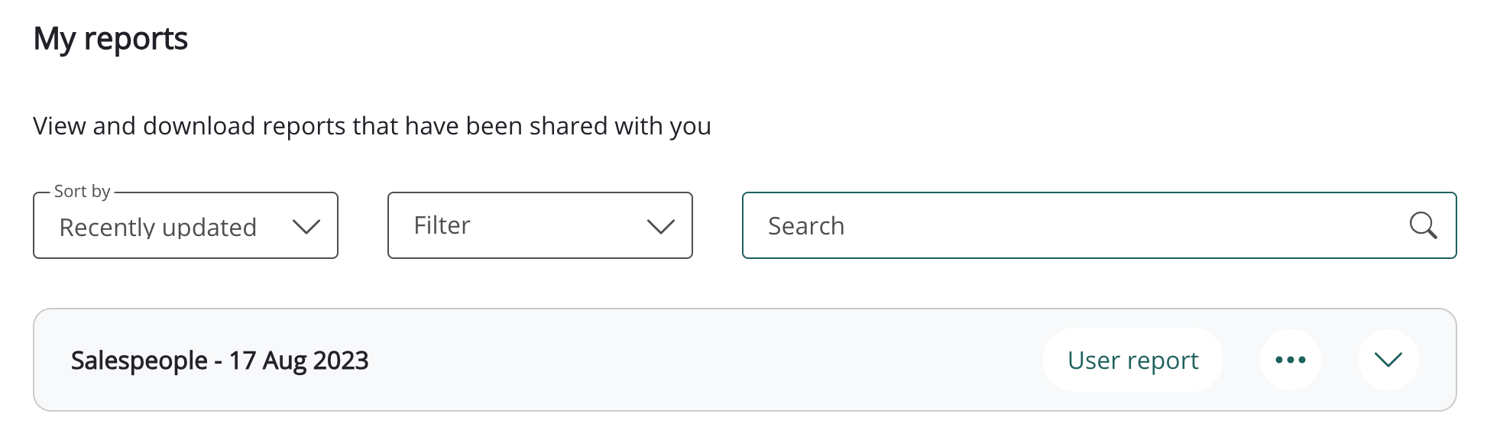Show more actions via the ellipsis button
The width and height of the screenshot is (1487, 443).
1290,360
